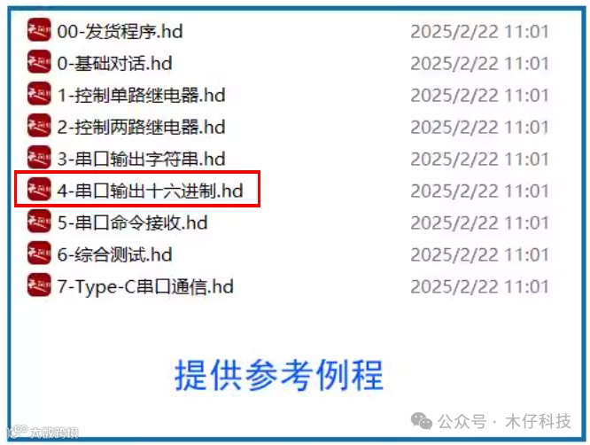Click the icon of 00-发货程序.hd
This screenshot has height=445, width=590.
pyautogui.click(x=39, y=29)
